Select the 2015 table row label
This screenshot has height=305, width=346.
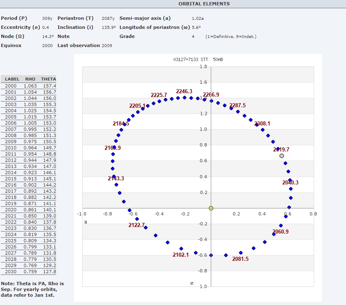[11, 179]
